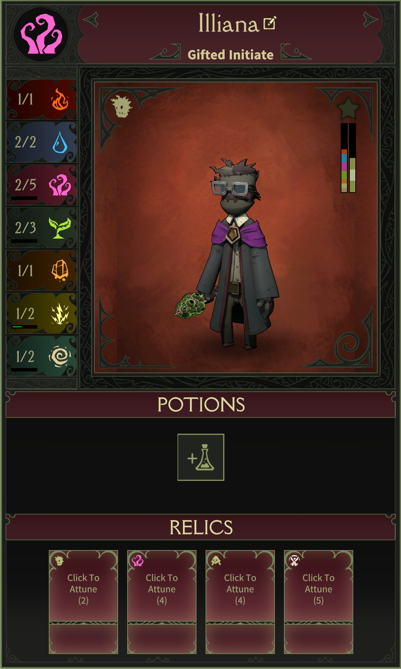Open the RELICS section header
Image resolution: width=401 pixels, height=669 pixels.
[x=201, y=527]
